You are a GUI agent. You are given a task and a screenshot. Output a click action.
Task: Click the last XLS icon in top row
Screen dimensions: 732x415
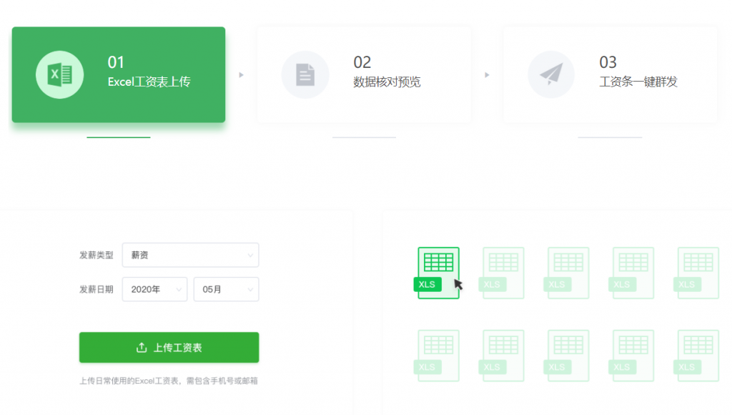point(697,273)
